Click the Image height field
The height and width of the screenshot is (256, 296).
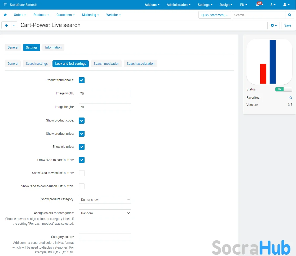(x=105, y=107)
